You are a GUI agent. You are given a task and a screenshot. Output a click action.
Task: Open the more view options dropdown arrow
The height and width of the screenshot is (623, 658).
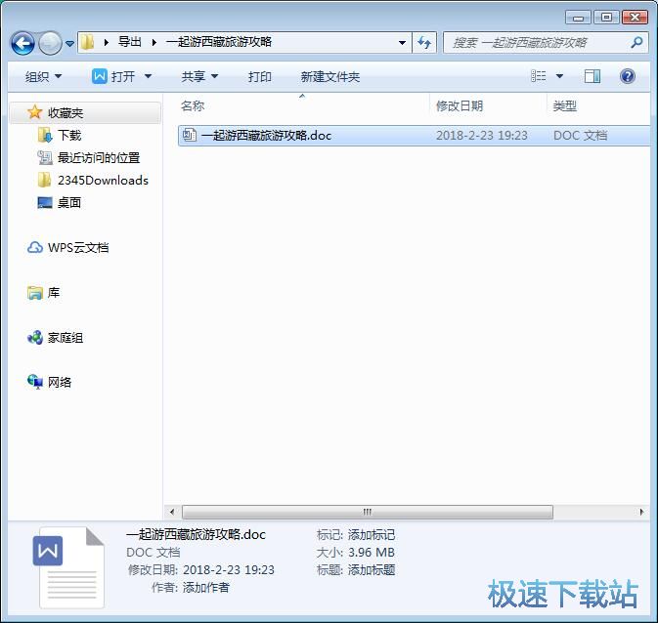[x=559, y=76]
